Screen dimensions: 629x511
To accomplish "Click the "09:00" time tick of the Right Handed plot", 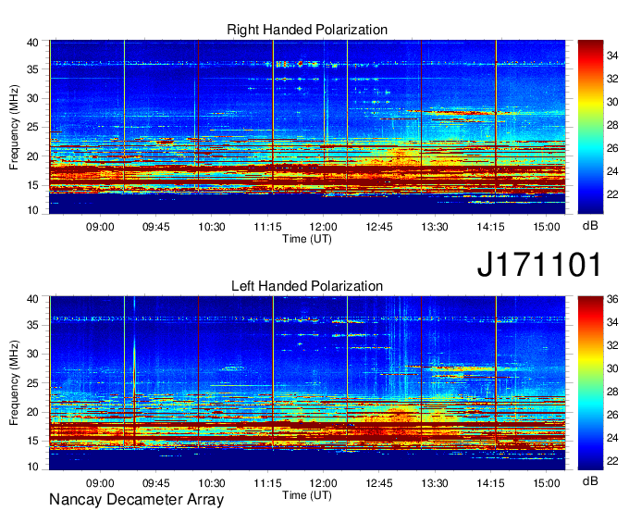I will pyautogui.click(x=100, y=227).
